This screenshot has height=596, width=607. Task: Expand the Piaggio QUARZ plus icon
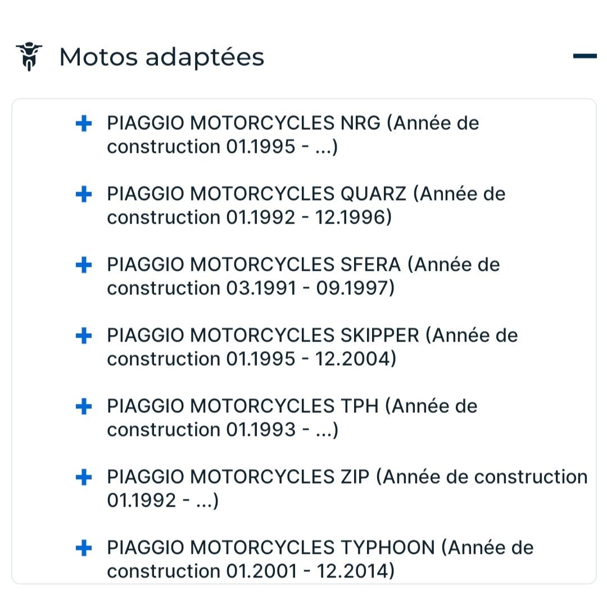point(84,194)
